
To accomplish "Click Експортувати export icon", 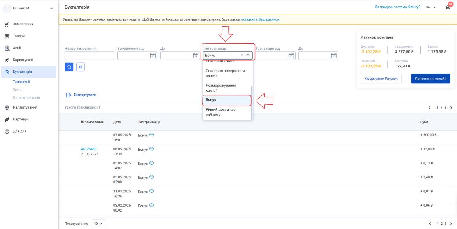I will tap(69, 95).
